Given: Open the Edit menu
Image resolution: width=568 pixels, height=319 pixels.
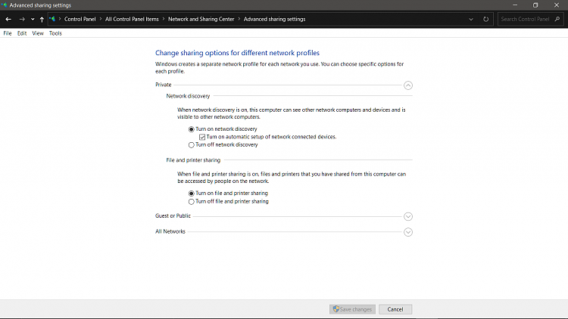Looking at the screenshot, I should (22, 33).
